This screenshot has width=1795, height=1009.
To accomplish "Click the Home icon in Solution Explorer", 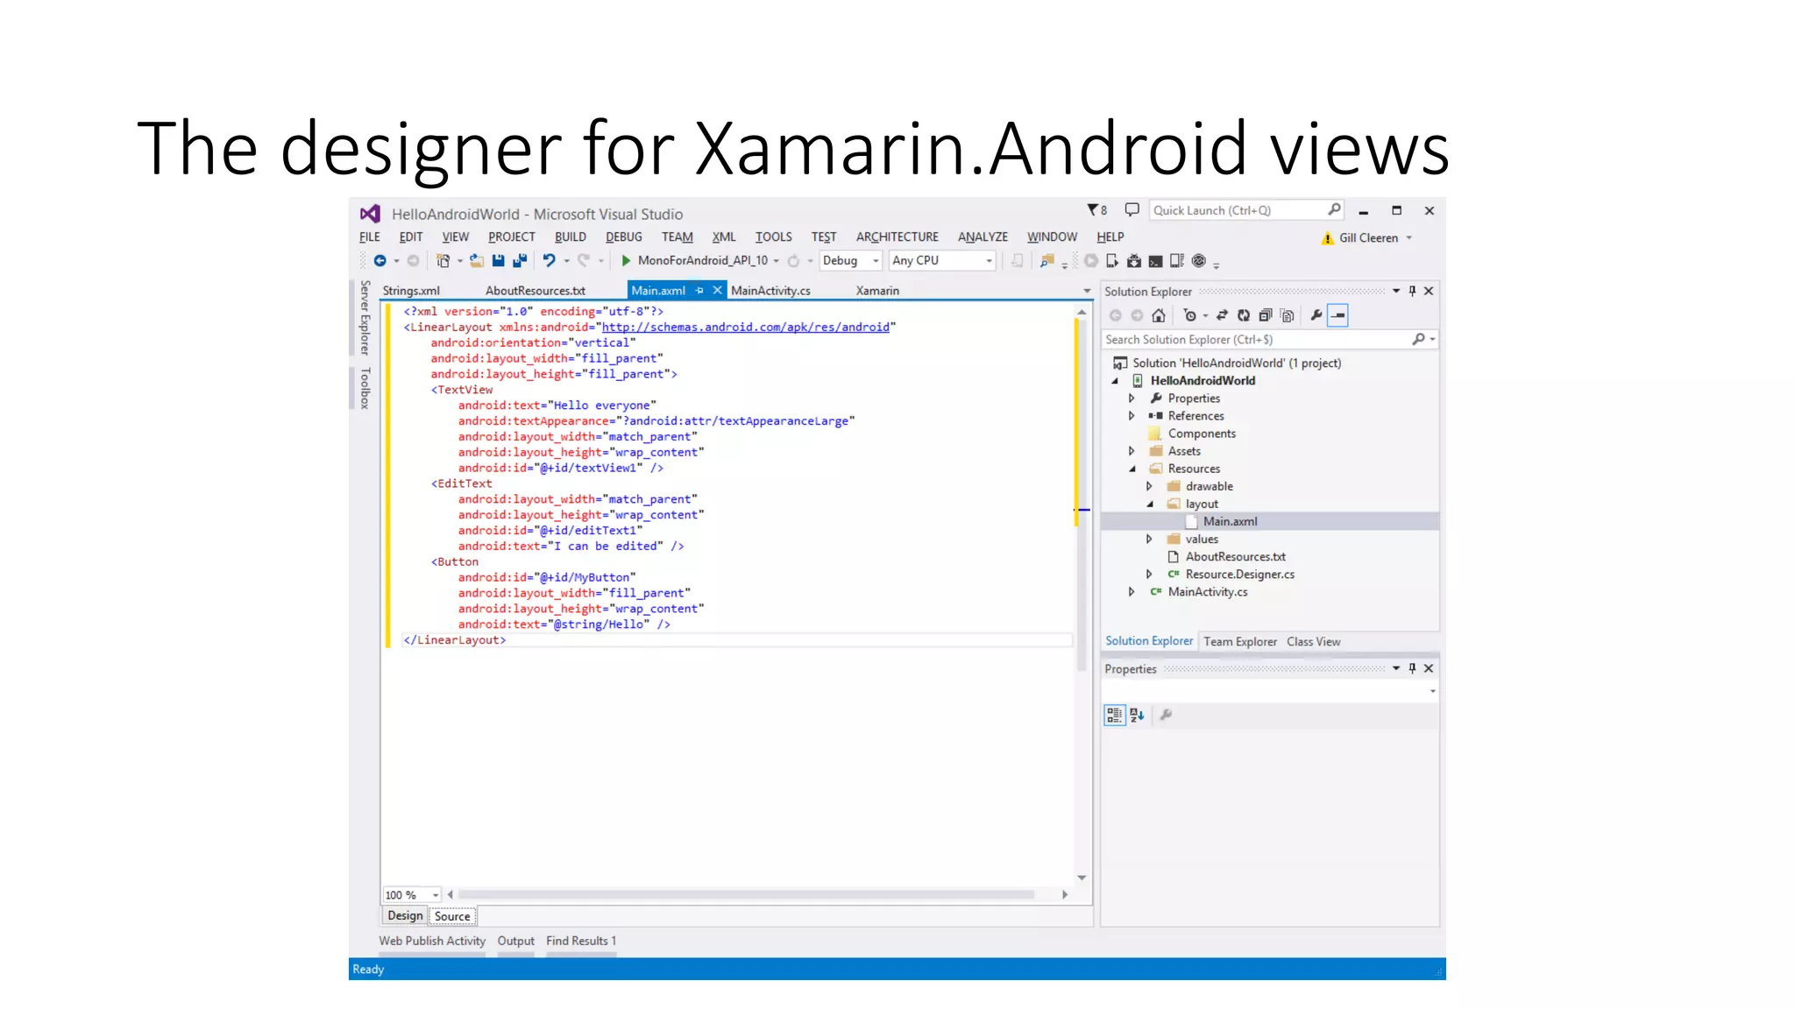I will pos(1159,316).
